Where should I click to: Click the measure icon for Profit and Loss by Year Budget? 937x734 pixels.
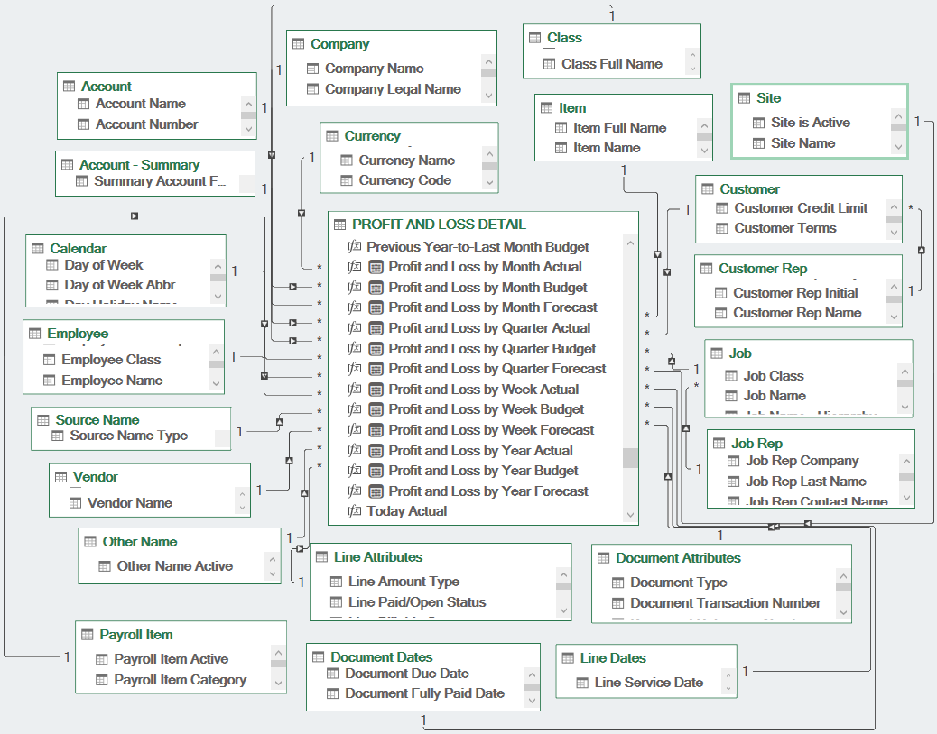[375, 470]
